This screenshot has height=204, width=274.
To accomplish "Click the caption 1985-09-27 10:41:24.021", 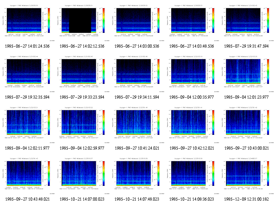I will point(137,148).
